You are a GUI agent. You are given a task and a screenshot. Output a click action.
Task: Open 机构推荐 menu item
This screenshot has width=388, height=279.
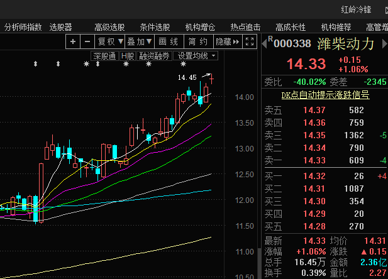tap(336, 27)
